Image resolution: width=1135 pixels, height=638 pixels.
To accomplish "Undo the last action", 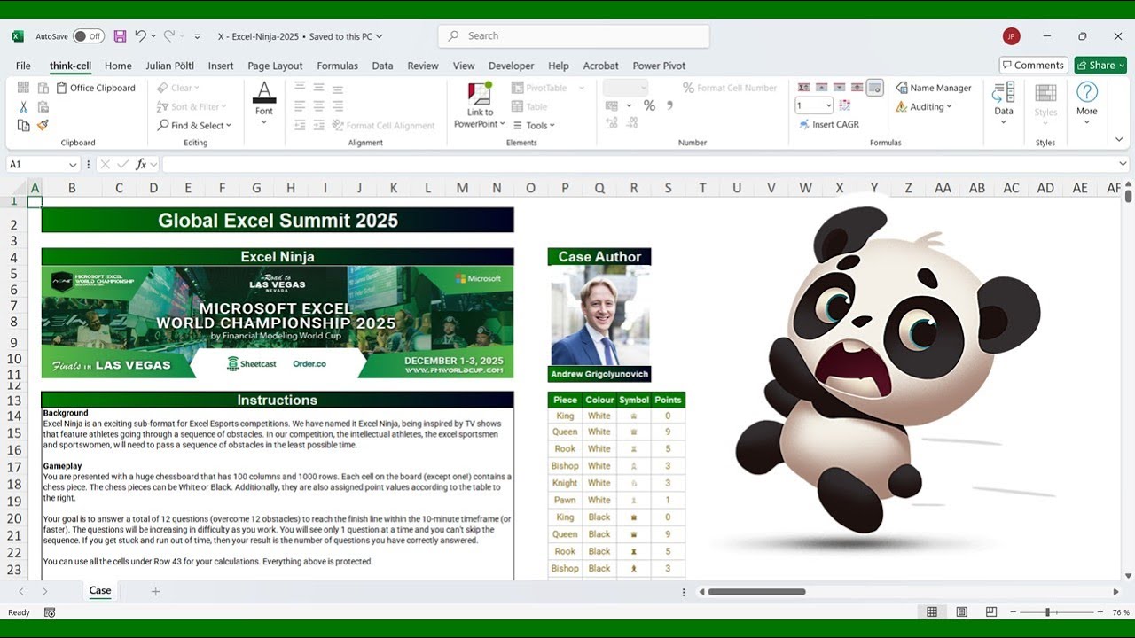I will pyautogui.click(x=140, y=36).
